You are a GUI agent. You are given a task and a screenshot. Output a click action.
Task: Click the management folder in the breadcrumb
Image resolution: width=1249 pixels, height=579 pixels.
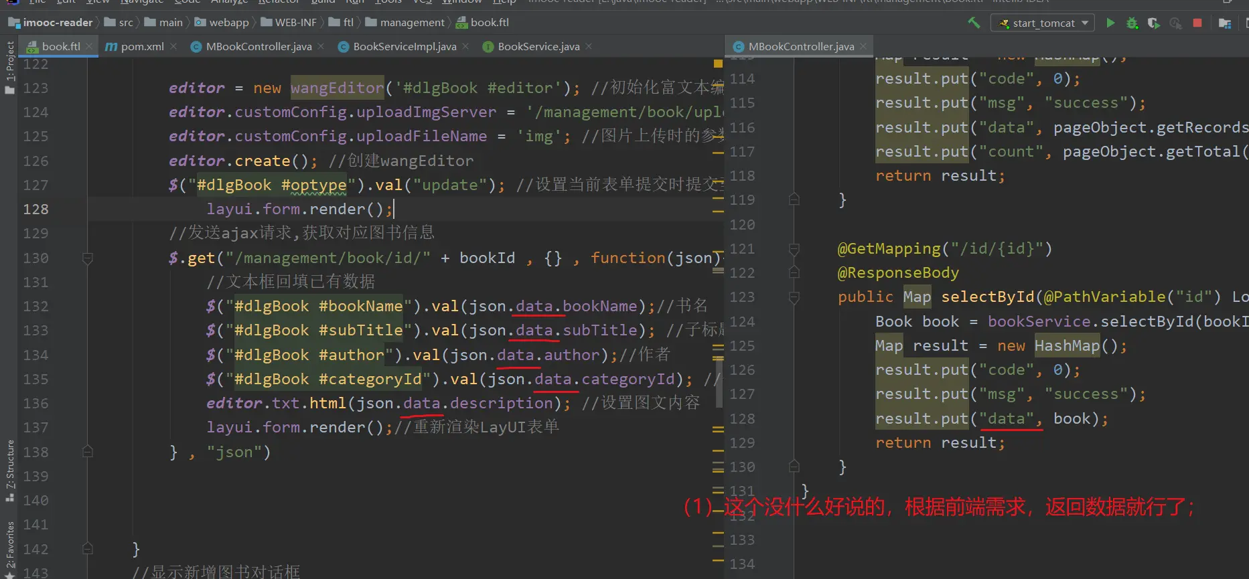pos(411,23)
